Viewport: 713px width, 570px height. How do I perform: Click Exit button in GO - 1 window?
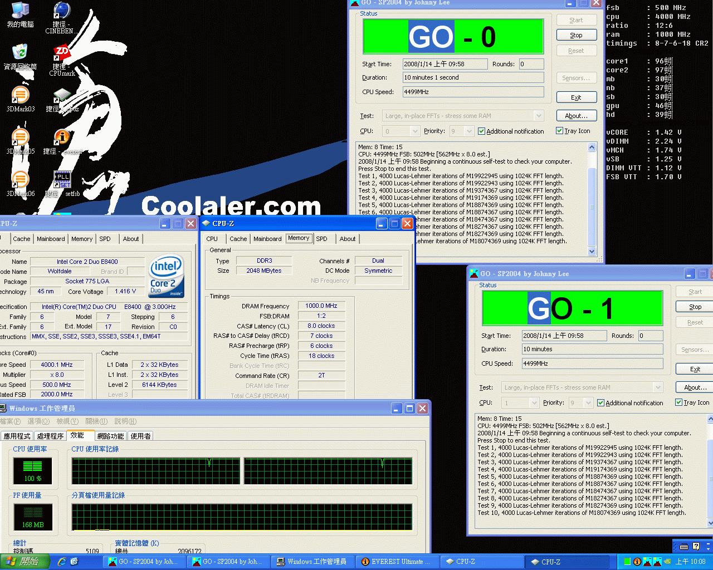tap(695, 369)
